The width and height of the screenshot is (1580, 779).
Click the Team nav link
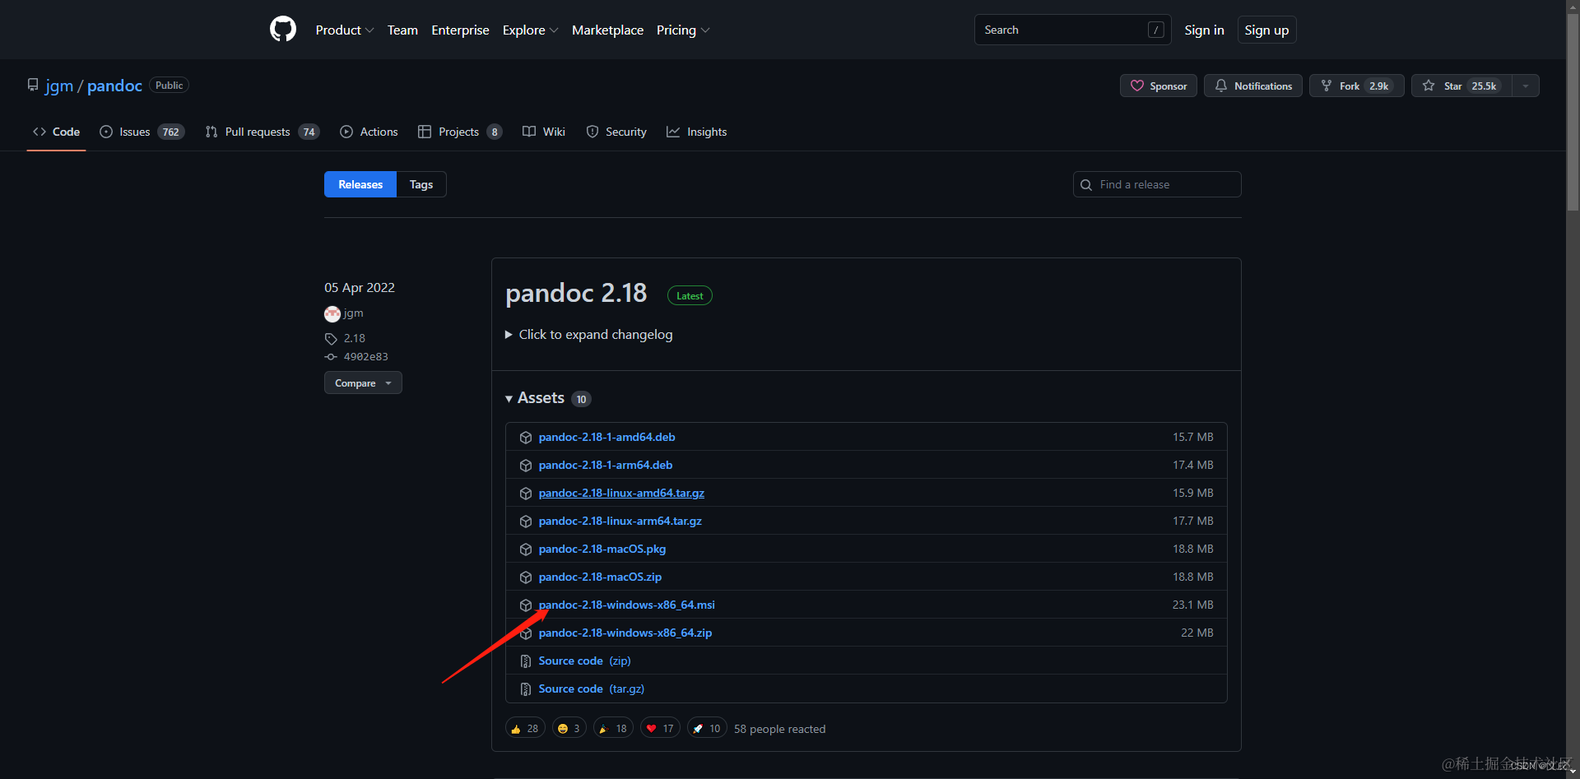click(x=402, y=30)
